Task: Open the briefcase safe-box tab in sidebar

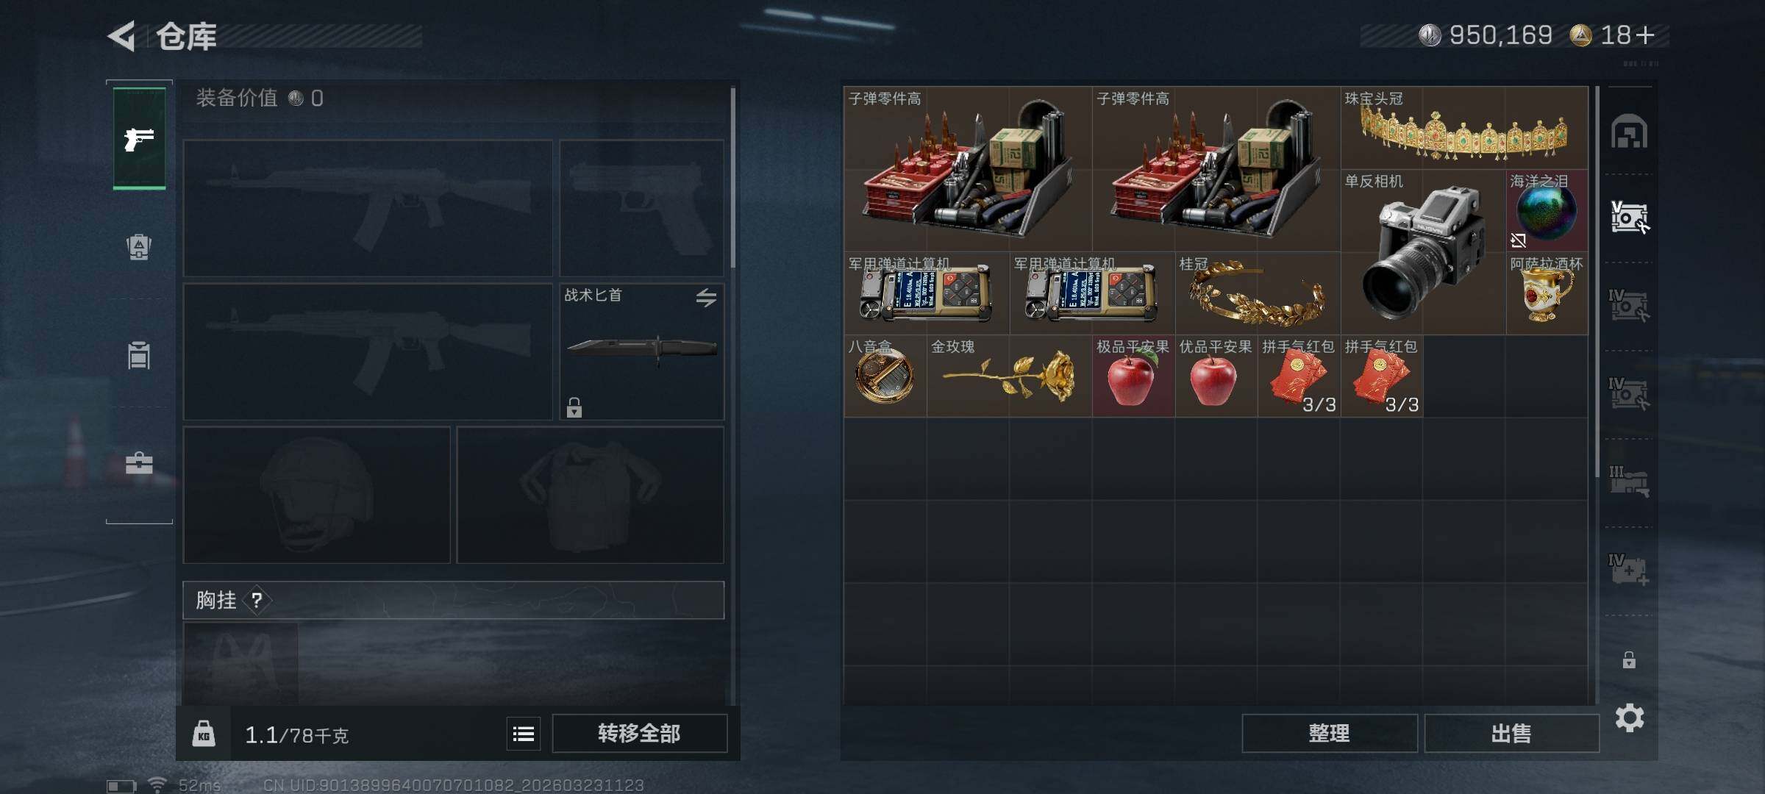Action: click(139, 463)
